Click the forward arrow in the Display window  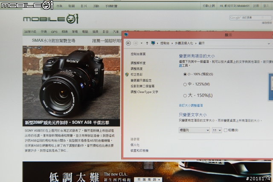click(x=135, y=43)
